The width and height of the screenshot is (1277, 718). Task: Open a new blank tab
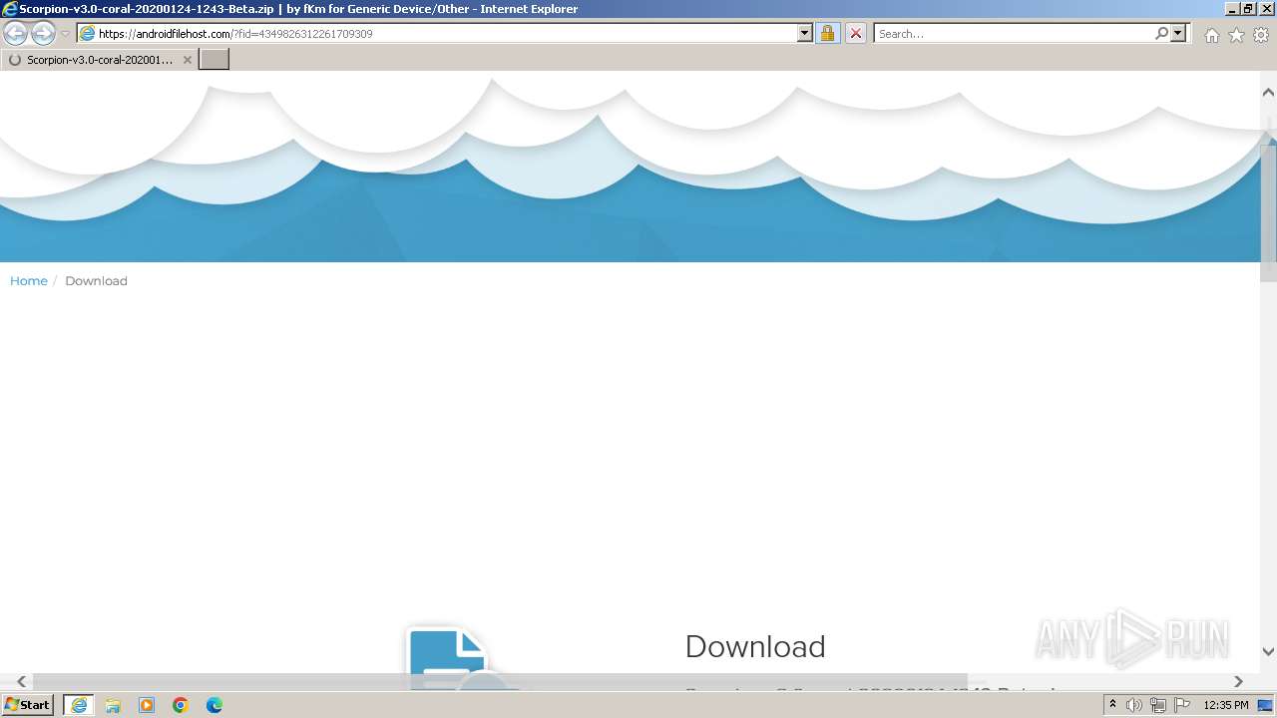point(214,60)
